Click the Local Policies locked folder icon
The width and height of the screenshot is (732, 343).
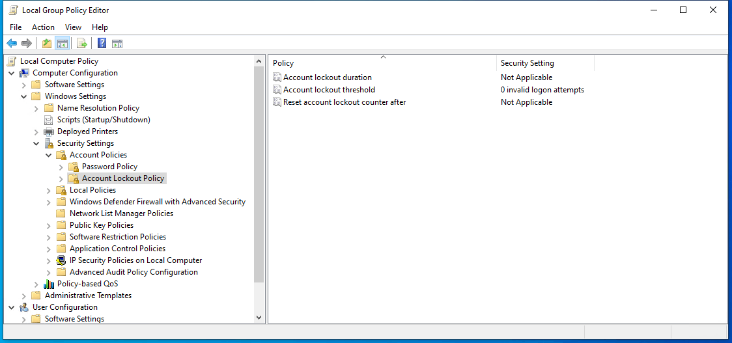coord(61,190)
